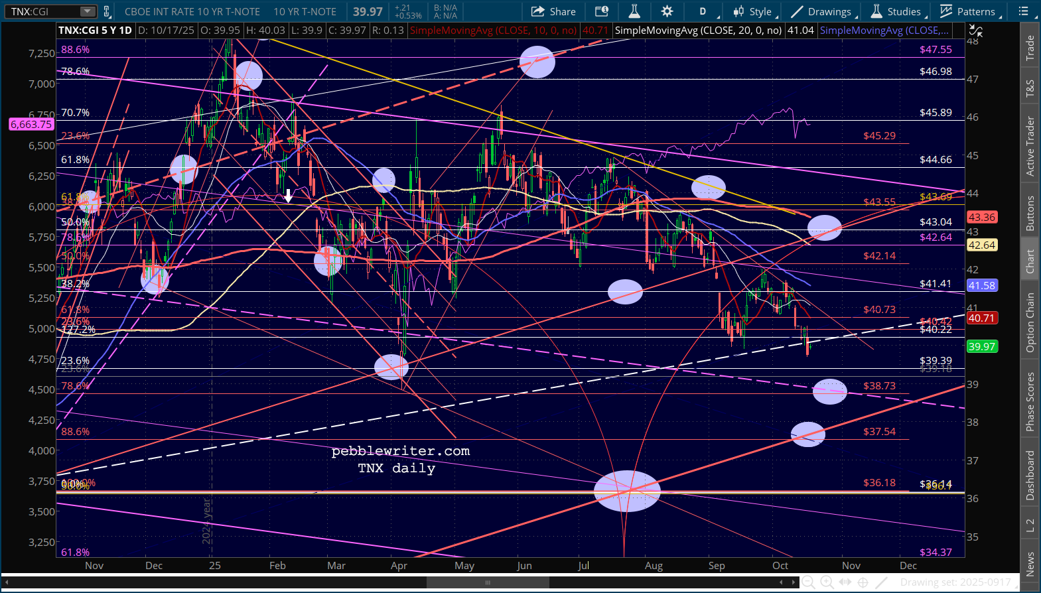Click the horizontal scrollbar thumb
The height and width of the screenshot is (593, 1041).
click(x=488, y=582)
